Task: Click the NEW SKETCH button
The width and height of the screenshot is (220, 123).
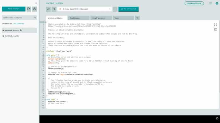Action: point(14,9)
